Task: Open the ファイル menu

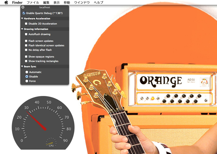Action: (33, 2)
